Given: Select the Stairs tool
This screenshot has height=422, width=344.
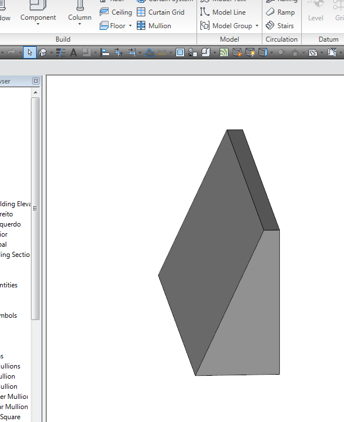Looking at the screenshot, I should 280,25.
